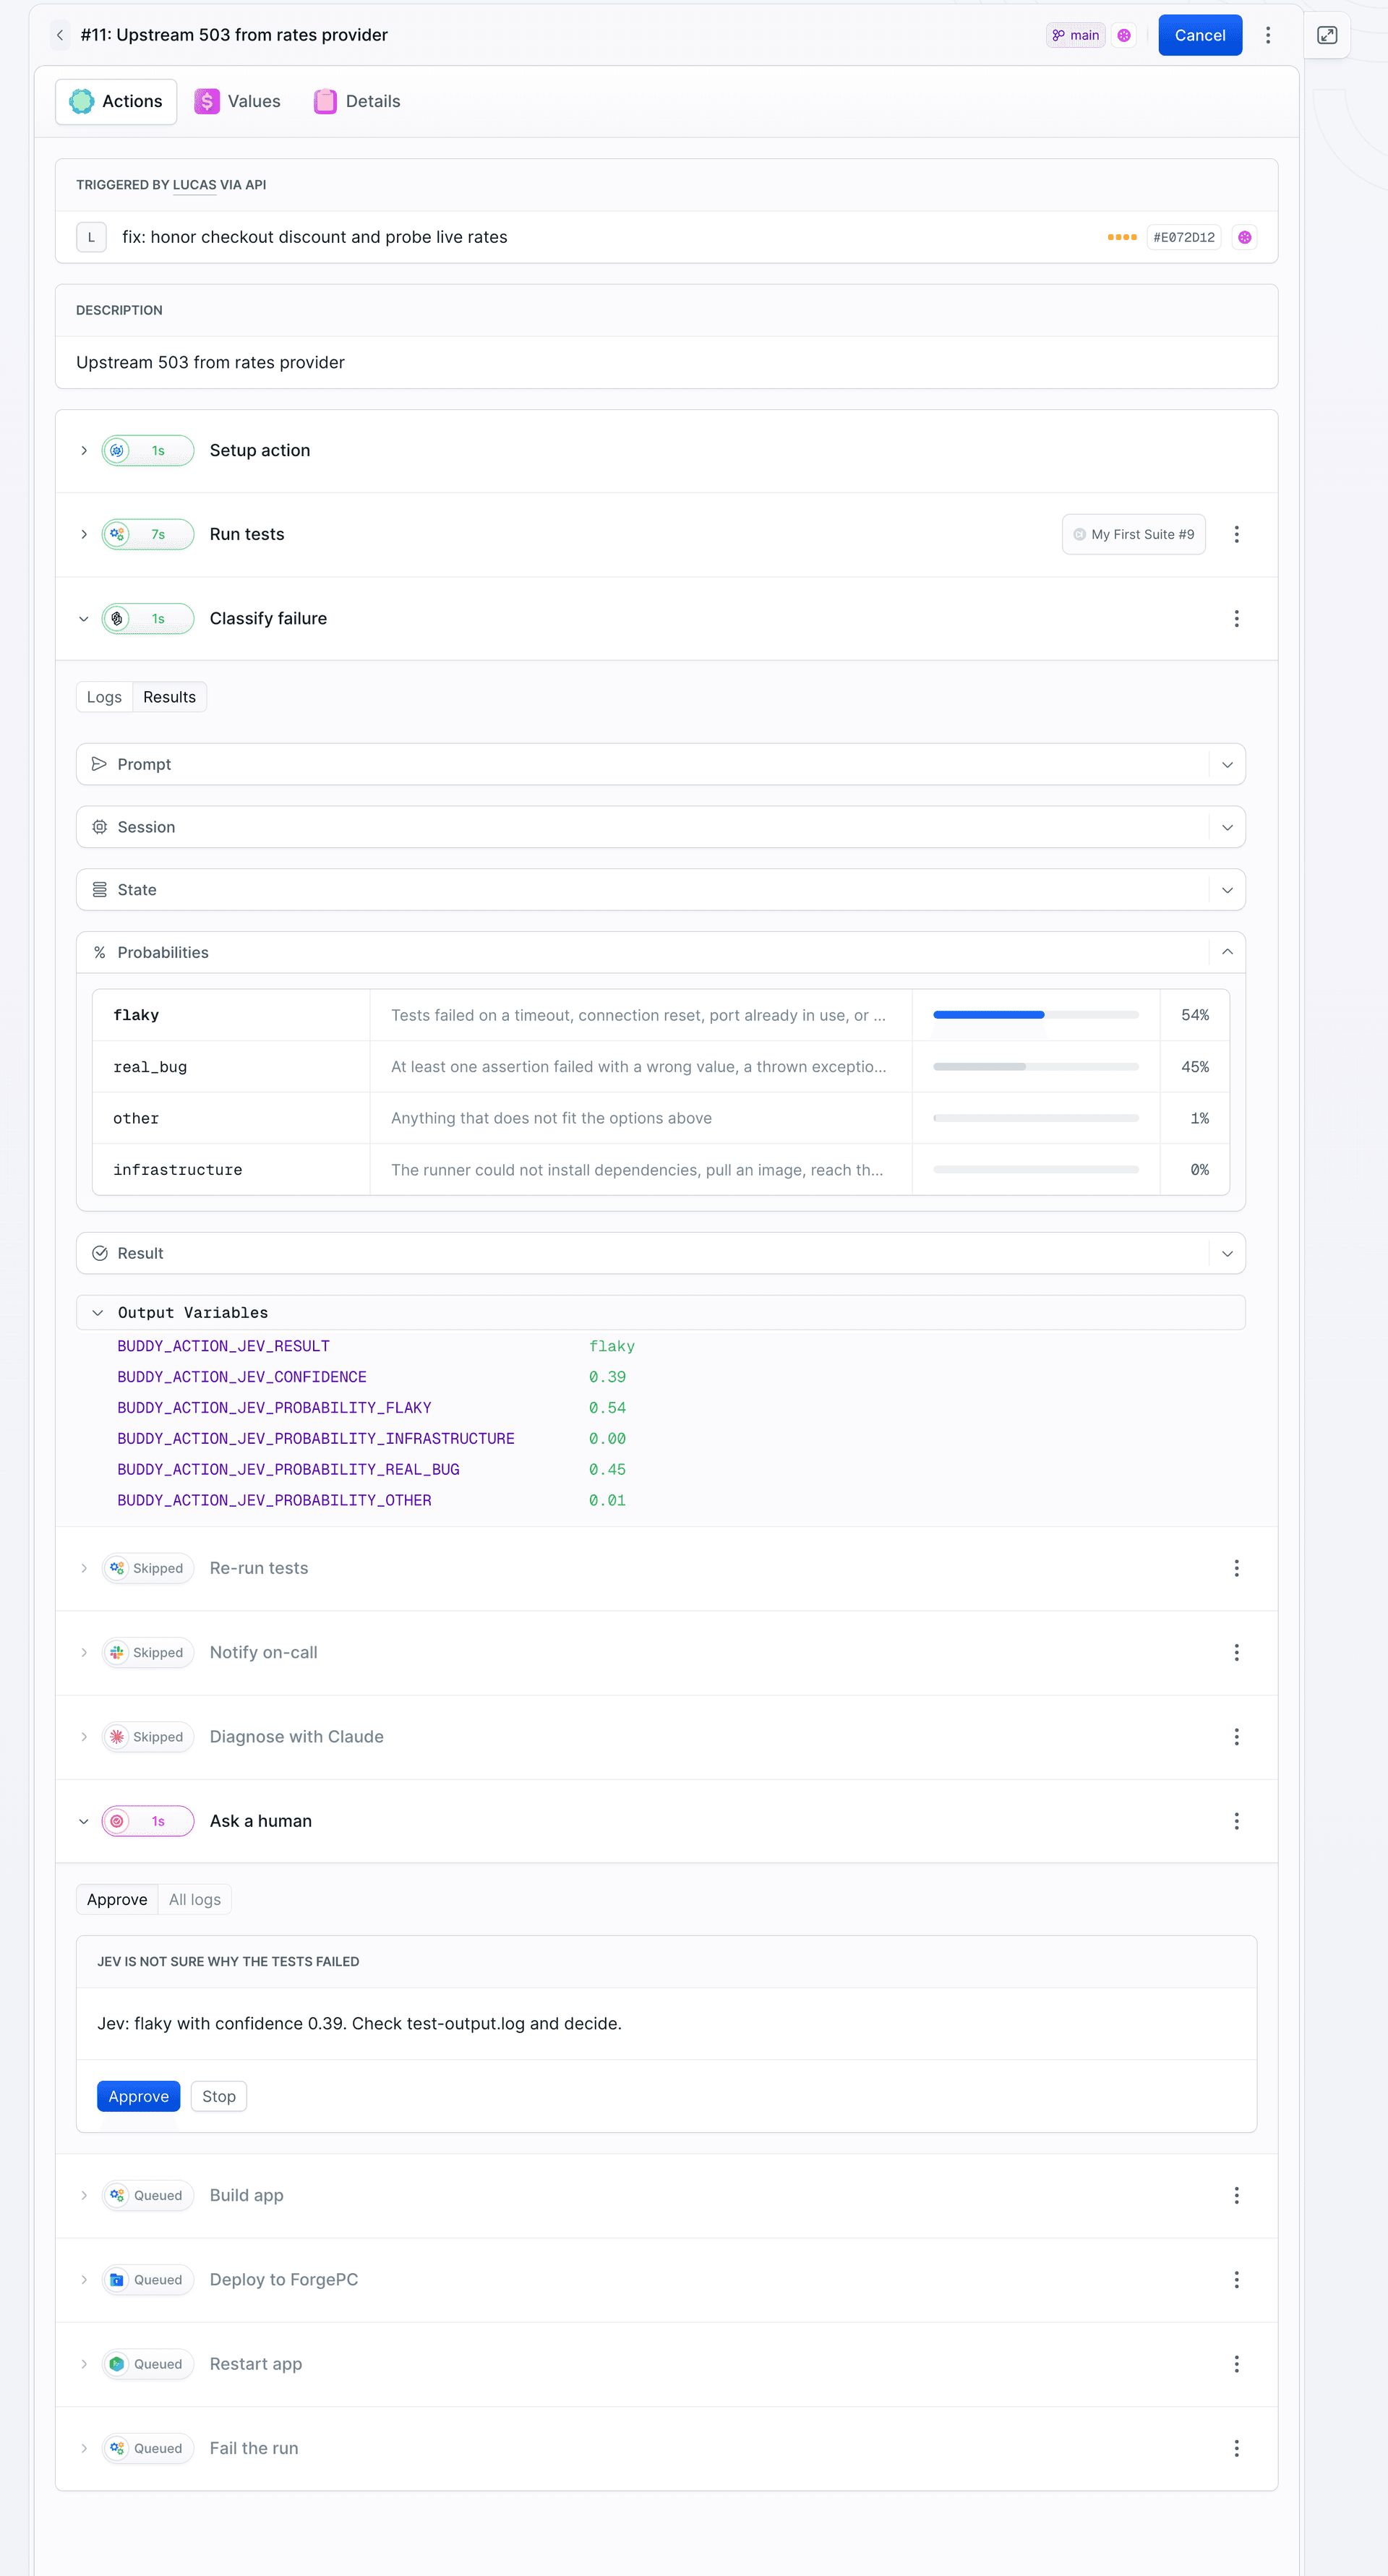Expand the Setup action row
The image size is (1388, 2576).
click(84, 451)
